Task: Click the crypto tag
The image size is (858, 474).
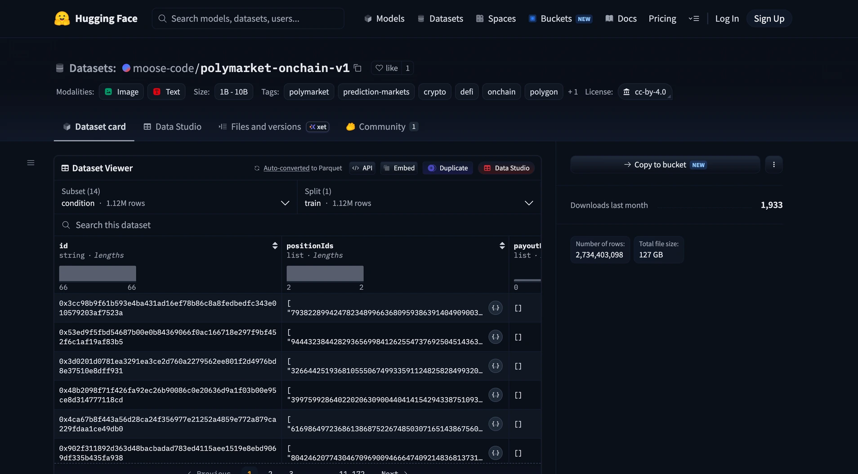Action: click(434, 92)
